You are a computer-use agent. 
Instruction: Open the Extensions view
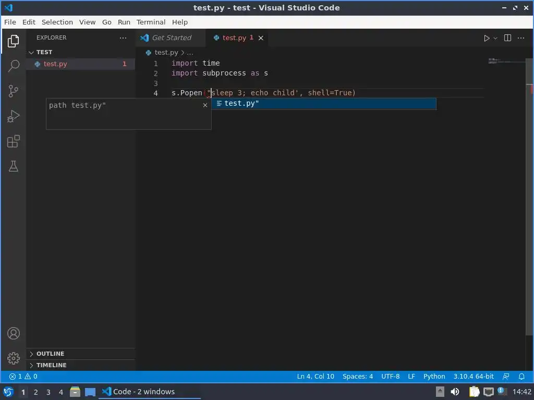[x=13, y=141]
